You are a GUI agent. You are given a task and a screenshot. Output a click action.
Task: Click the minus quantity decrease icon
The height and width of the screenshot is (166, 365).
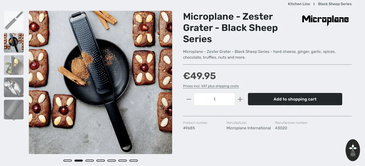(x=189, y=99)
